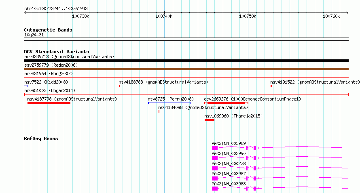The height and width of the screenshot is (193, 360).
Task: Open variant label nsv4187798 (gnomADStructuralVariants)
Action: pyautogui.click(x=72, y=99)
